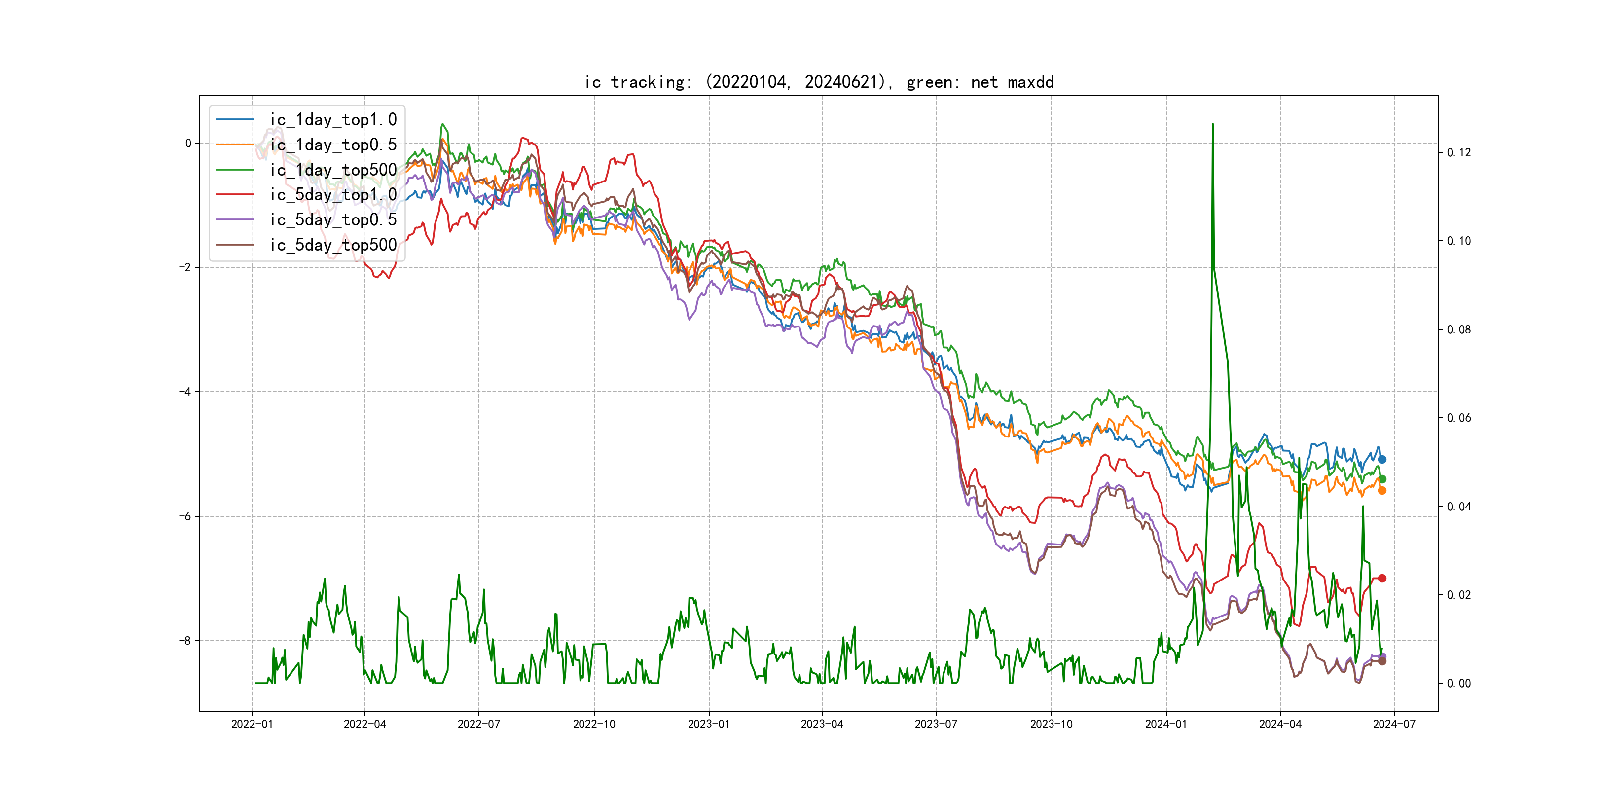The image size is (1598, 799).
Task: Click the 2024-04 x-axis date label
Action: click(1280, 724)
